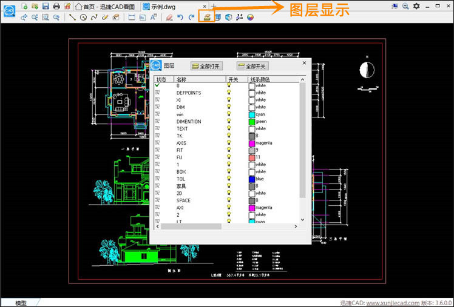Toggle the bulb for layer DIM
Image resolution: width=454 pixels, height=307 pixels.
click(x=229, y=107)
